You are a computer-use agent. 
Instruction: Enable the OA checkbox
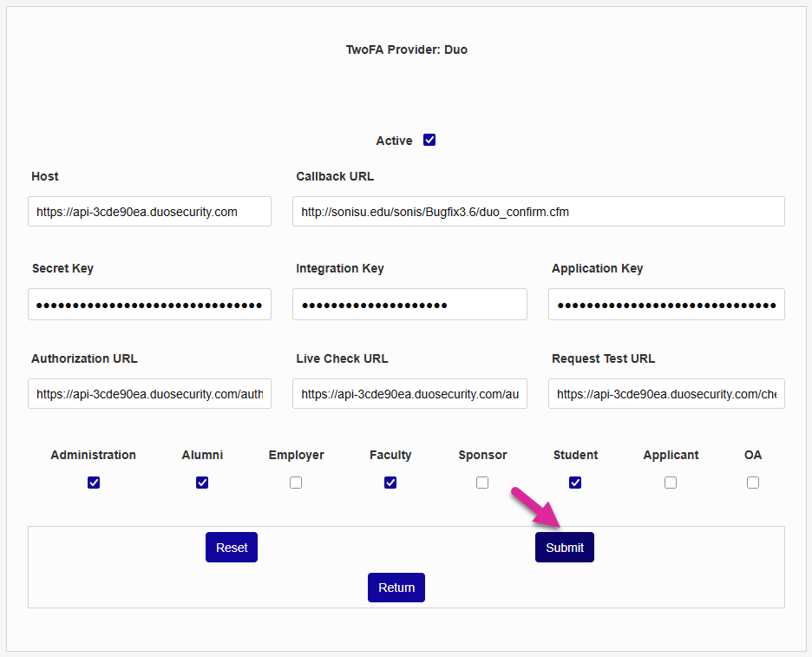point(753,483)
